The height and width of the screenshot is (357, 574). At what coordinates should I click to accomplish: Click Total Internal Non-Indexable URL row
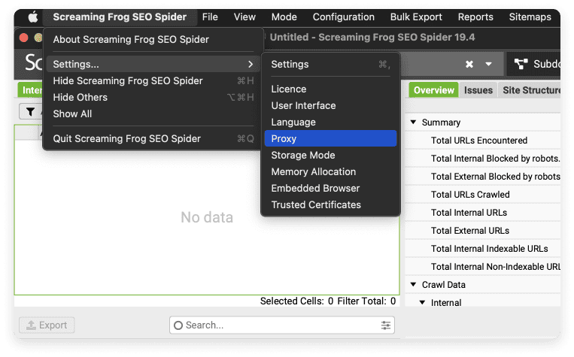pyautogui.click(x=482, y=267)
